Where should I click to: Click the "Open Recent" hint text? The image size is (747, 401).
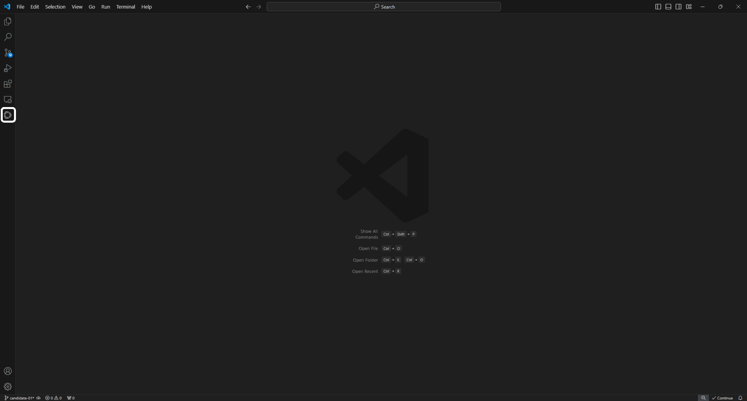pyautogui.click(x=365, y=271)
